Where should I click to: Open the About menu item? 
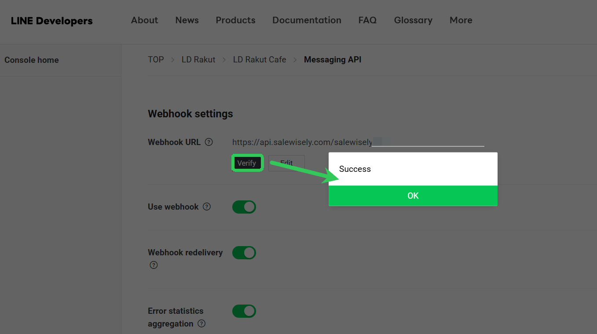[x=144, y=20]
